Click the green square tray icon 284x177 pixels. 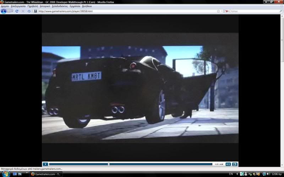pos(242,174)
